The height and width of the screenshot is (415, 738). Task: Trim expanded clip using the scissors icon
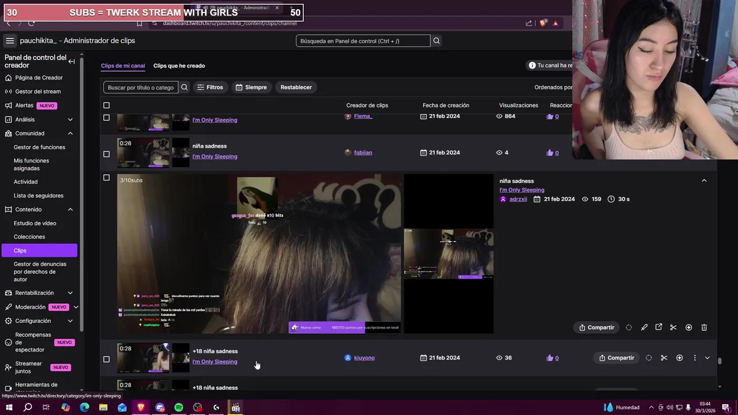[673, 327]
